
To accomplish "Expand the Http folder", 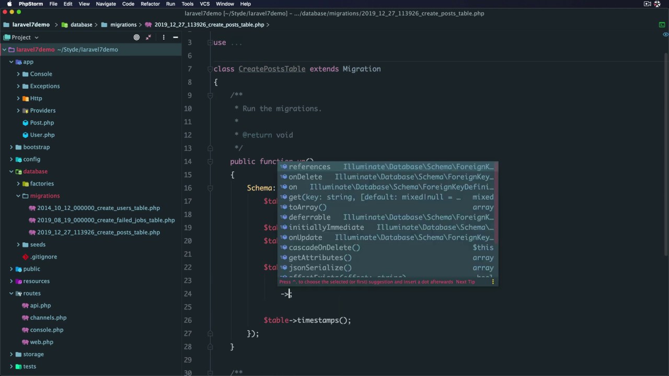I will coord(18,98).
